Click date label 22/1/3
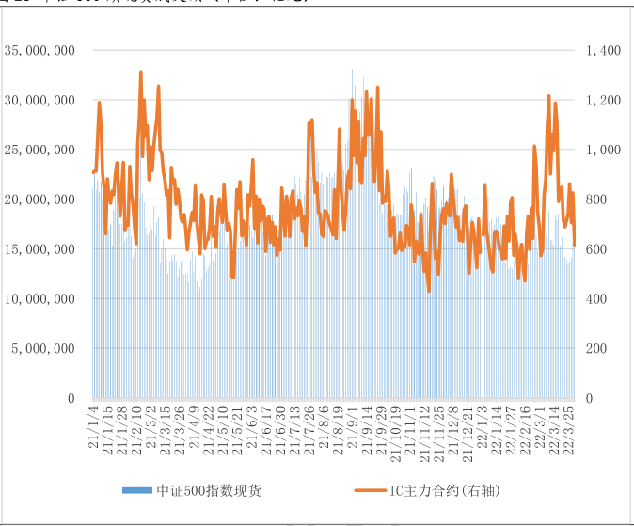634x526 pixels. point(483,427)
